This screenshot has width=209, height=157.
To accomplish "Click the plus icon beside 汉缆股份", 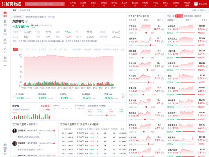I will [x=163, y=29].
